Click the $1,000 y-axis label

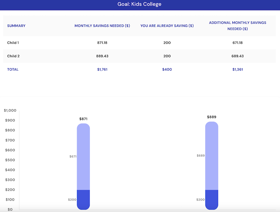click(10, 111)
